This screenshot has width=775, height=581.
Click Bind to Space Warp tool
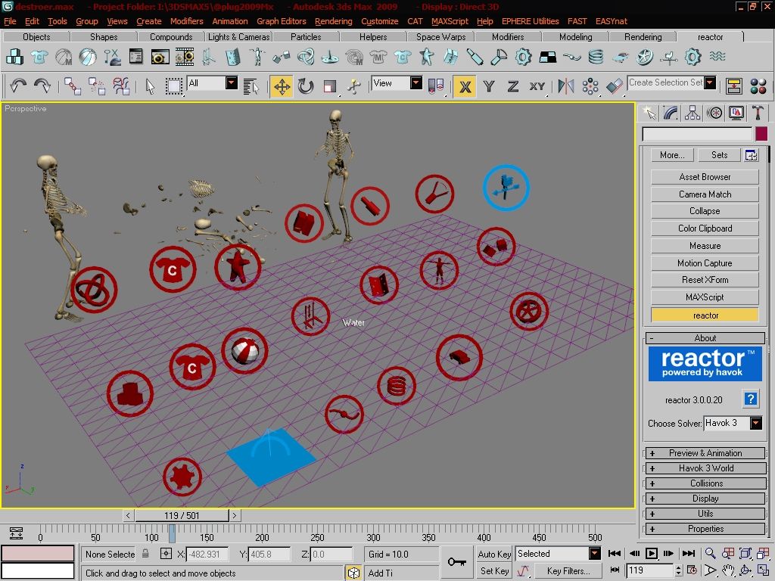[121, 86]
